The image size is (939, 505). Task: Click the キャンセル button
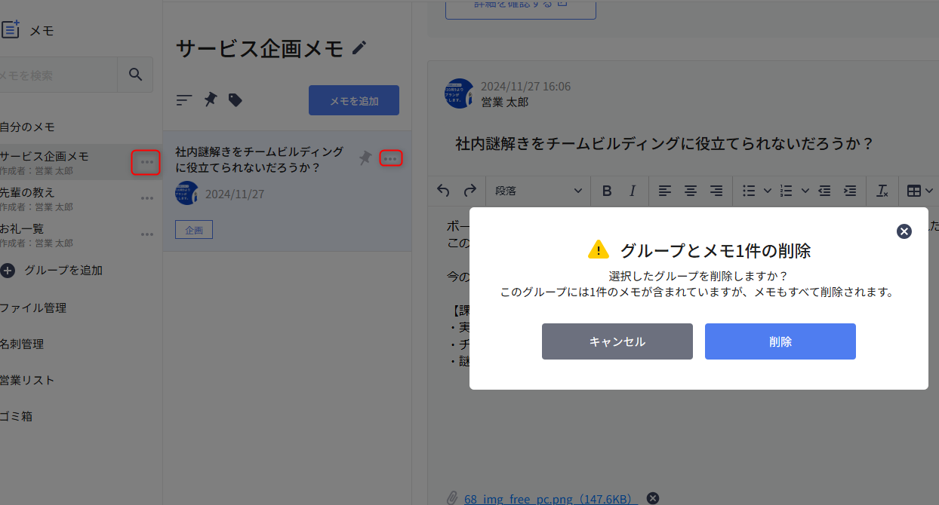tap(617, 341)
